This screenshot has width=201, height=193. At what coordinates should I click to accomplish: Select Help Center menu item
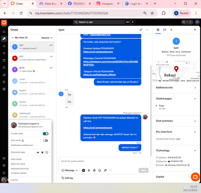pos(16,159)
